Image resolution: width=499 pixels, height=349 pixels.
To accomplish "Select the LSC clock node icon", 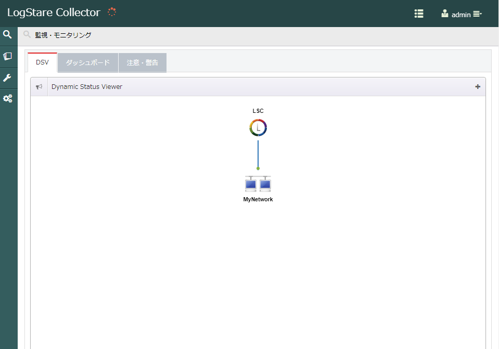I will click(x=258, y=127).
